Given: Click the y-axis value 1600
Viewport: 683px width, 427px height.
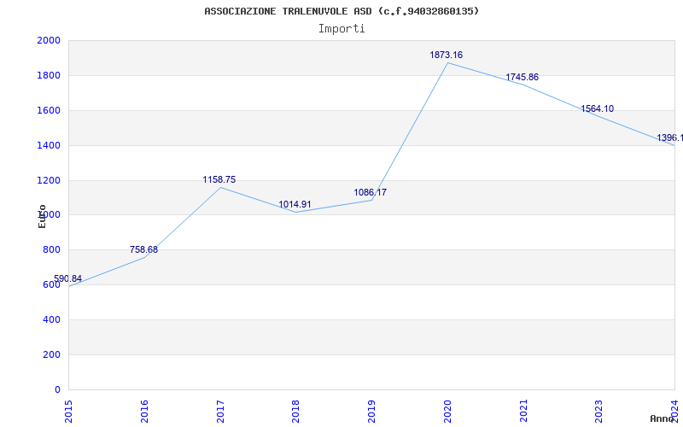Looking at the screenshot, I should [49, 110].
